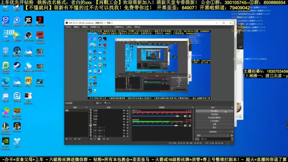
Task: Click the source 滤镜 filters button
Action: [x=108, y=103]
